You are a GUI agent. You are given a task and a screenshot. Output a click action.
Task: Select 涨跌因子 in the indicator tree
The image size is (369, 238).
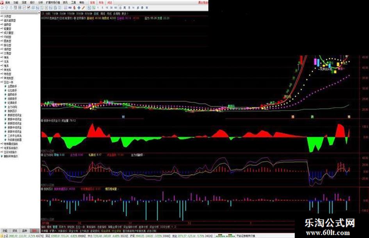12,111
